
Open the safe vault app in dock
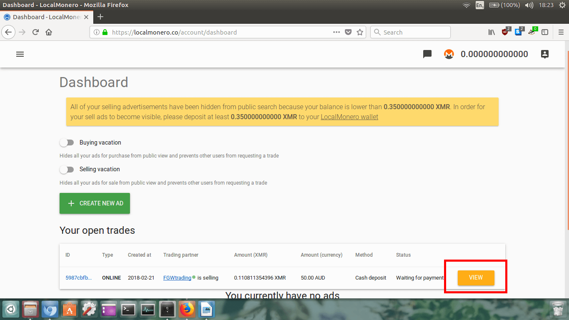coord(167,310)
